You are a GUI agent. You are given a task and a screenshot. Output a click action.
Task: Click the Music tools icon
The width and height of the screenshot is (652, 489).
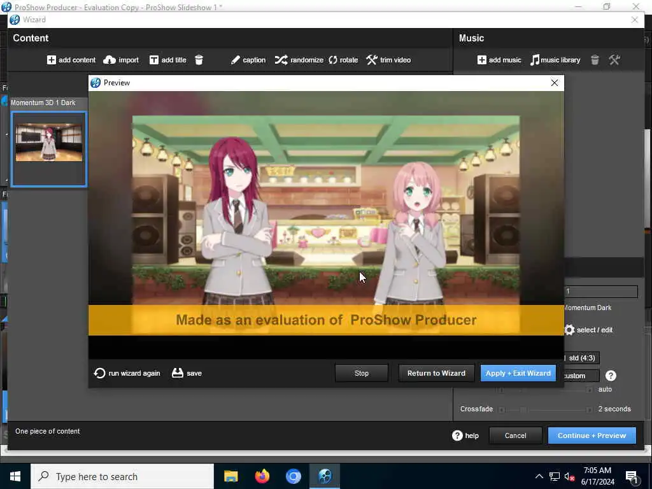click(614, 60)
